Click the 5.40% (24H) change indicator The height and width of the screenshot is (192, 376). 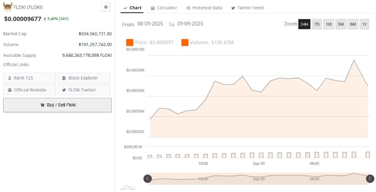(56, 19)
